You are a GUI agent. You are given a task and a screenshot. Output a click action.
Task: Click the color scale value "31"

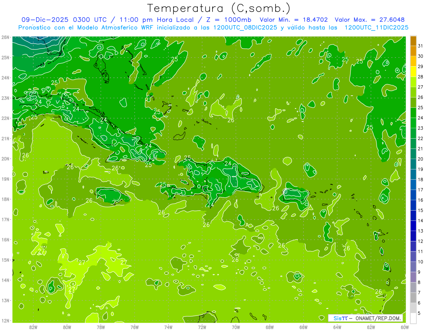point(421,46)
